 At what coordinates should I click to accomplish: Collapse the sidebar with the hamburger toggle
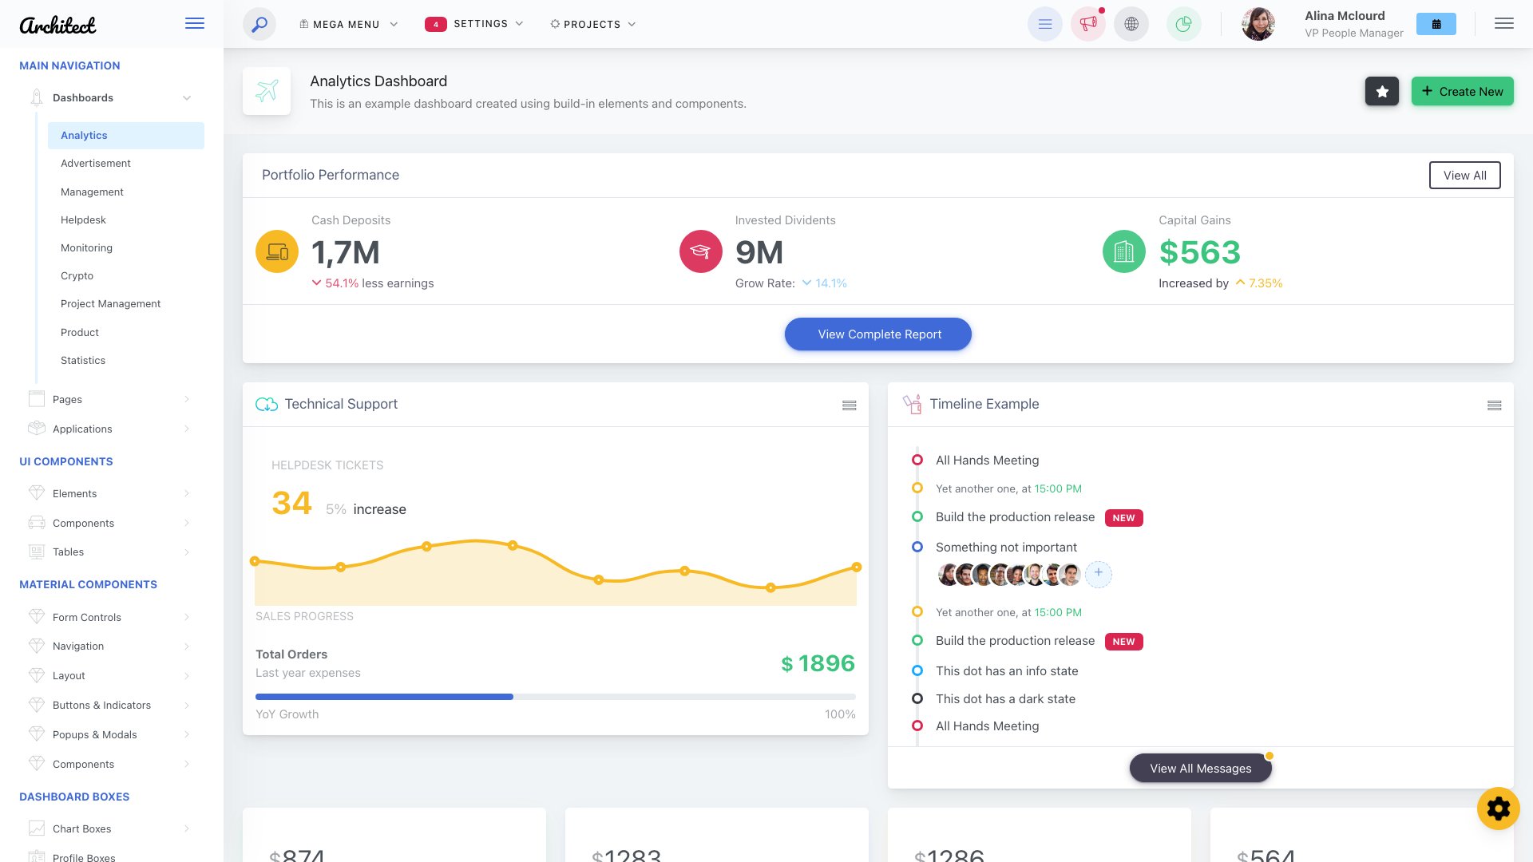[x=194, y=23]
